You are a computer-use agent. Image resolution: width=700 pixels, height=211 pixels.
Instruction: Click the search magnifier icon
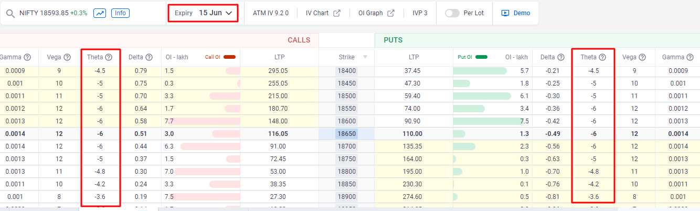click(x=10, y=13)
